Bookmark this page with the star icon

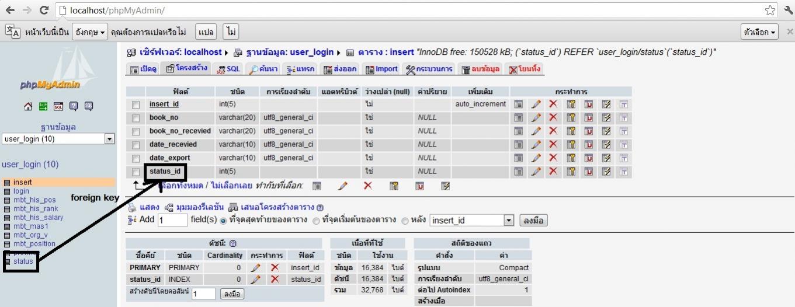(x=770, y=11)
